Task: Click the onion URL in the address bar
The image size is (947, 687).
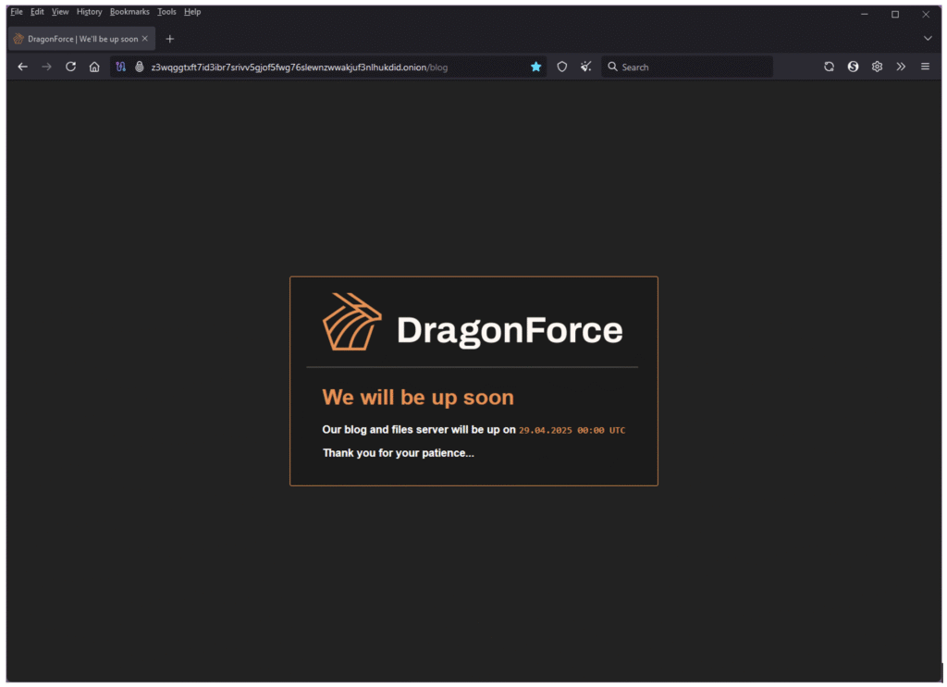Action: click(300, 67)
